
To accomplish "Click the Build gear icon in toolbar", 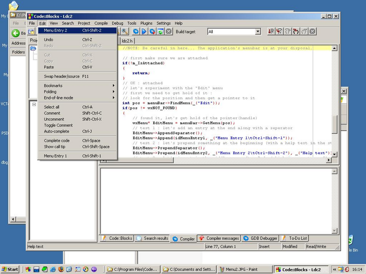I will click(136, 32).
